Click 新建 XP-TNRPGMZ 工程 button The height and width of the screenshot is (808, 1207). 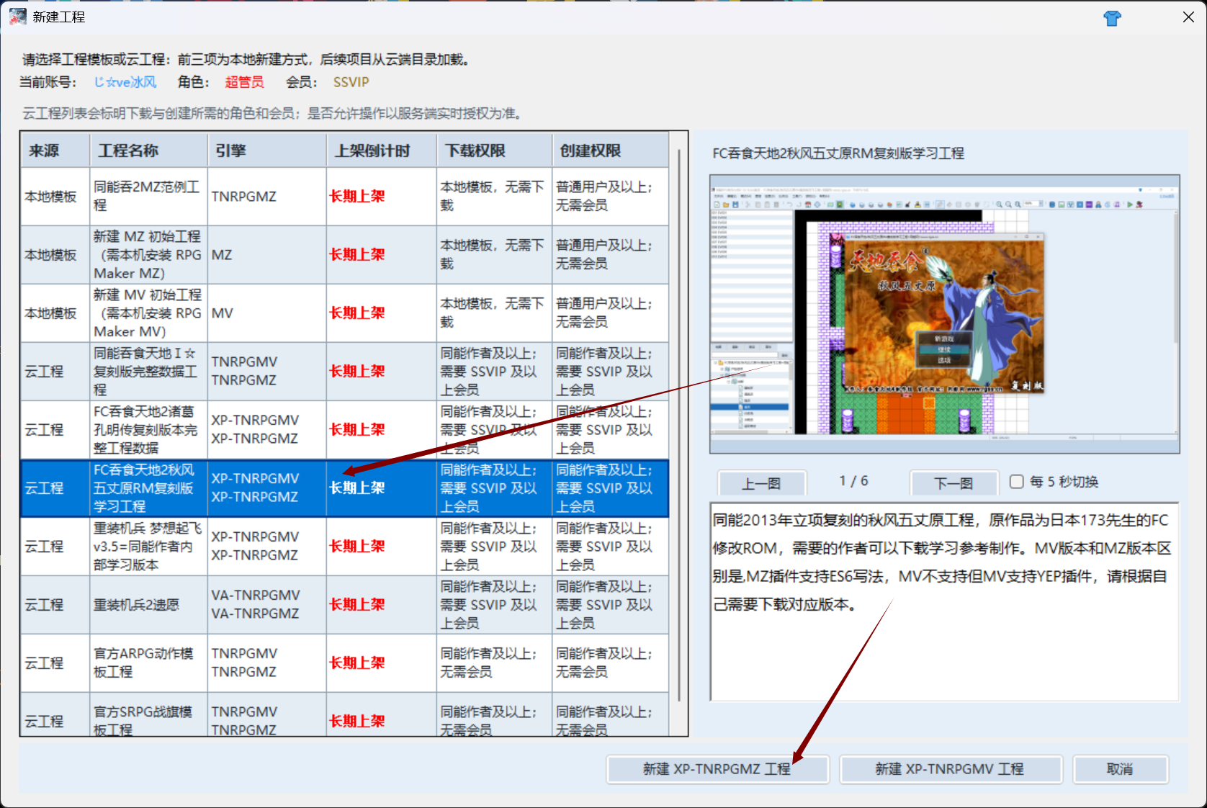(717, 769)
